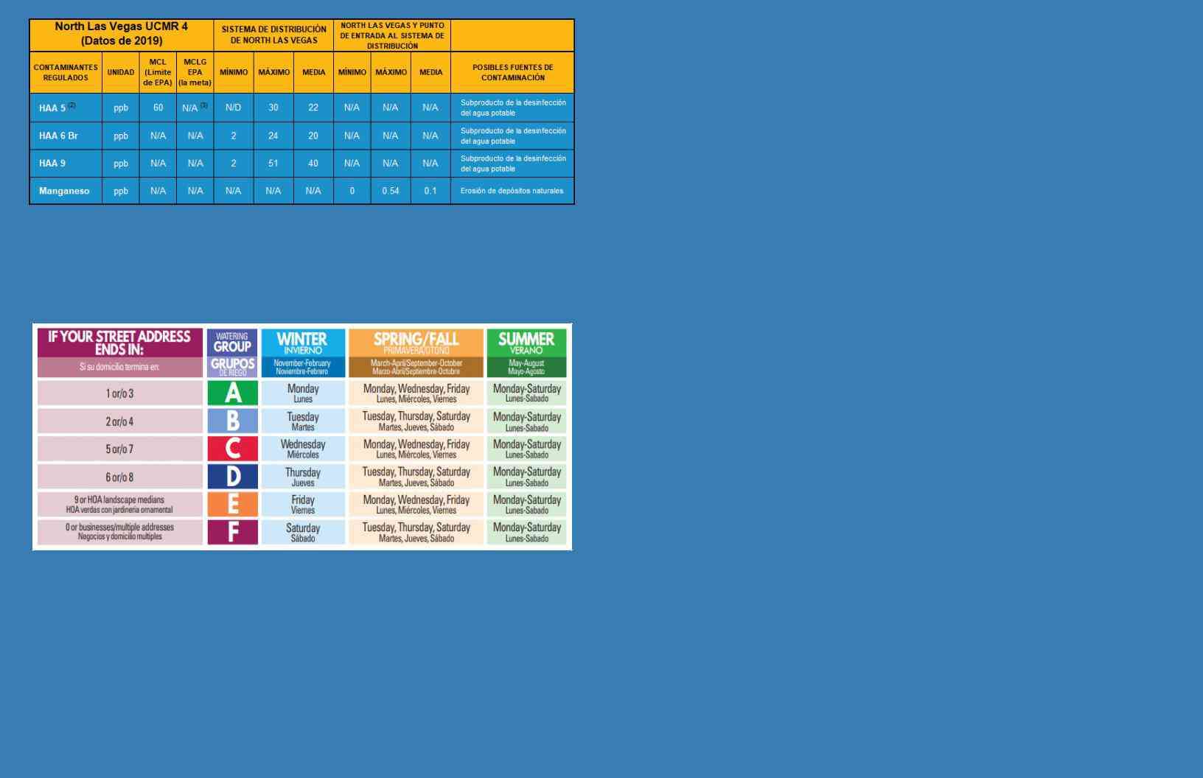Click the magenta group F letter tile
The height and width of the screenshot is (778, 1203).
pos(233,532)
